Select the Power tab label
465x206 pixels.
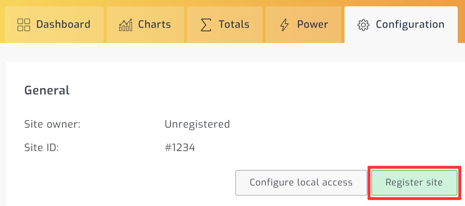coord(313,24)
